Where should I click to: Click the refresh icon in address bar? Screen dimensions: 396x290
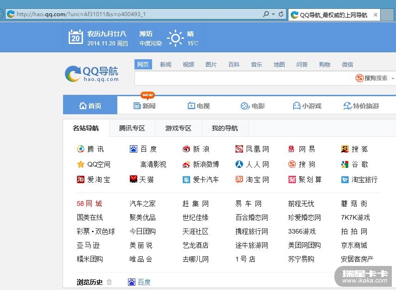pyautogui.click(x=281, y=14)
